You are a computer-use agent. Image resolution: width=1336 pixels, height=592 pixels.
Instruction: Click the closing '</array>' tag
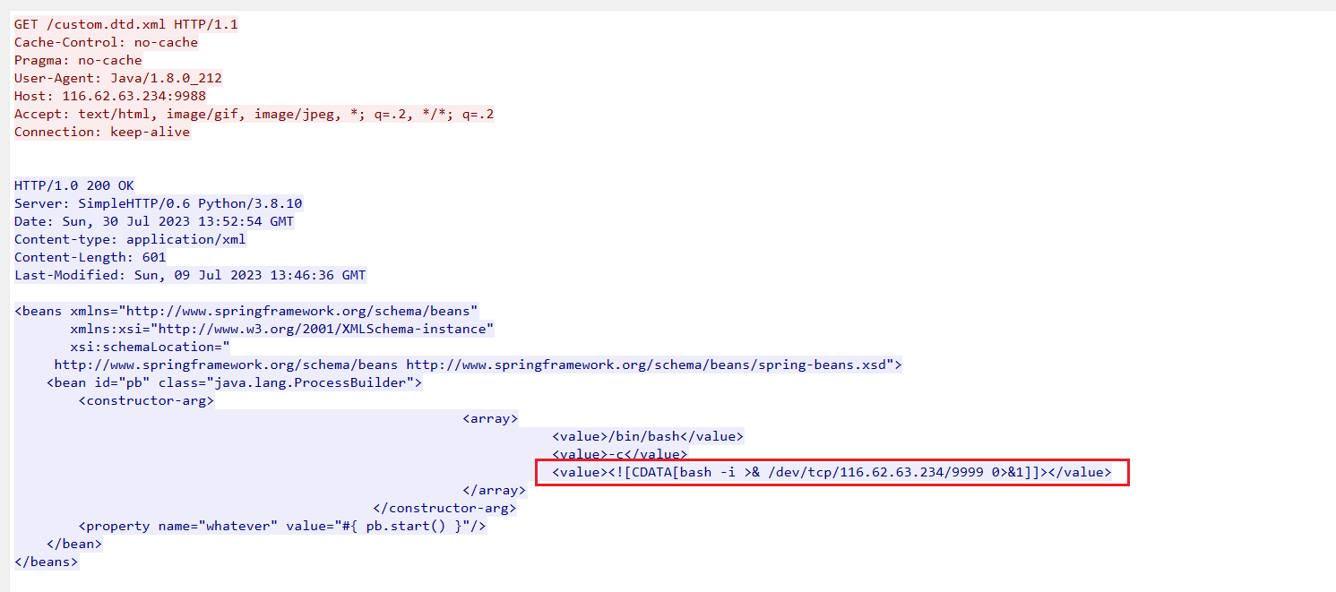tap(494, 490)
